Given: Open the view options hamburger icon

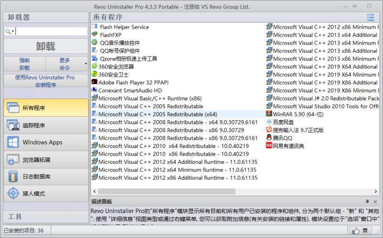Looking at the screenshot, I should (370, 17).
